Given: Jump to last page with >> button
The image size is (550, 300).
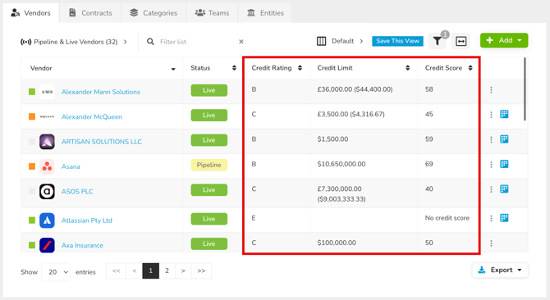Looking at the screenshot, I should point(201,271).
